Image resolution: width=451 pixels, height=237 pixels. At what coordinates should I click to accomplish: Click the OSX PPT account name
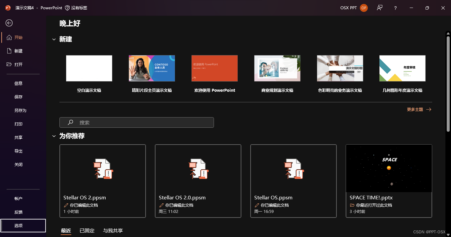tap(349, 8)
